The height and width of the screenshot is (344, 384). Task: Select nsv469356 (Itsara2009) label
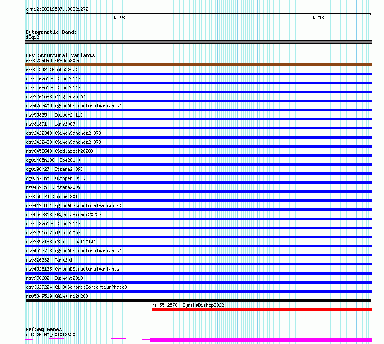point(54,187)
